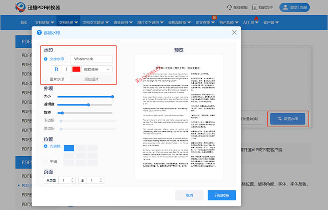This screenshot has width=328, height=210.
Task: Open the 首页 menu item
Action: click(x=24, y=22)
